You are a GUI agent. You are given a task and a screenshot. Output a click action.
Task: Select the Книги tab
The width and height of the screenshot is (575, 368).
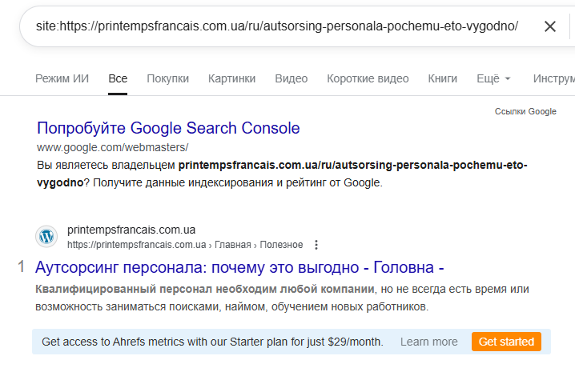tap(443, 78)
